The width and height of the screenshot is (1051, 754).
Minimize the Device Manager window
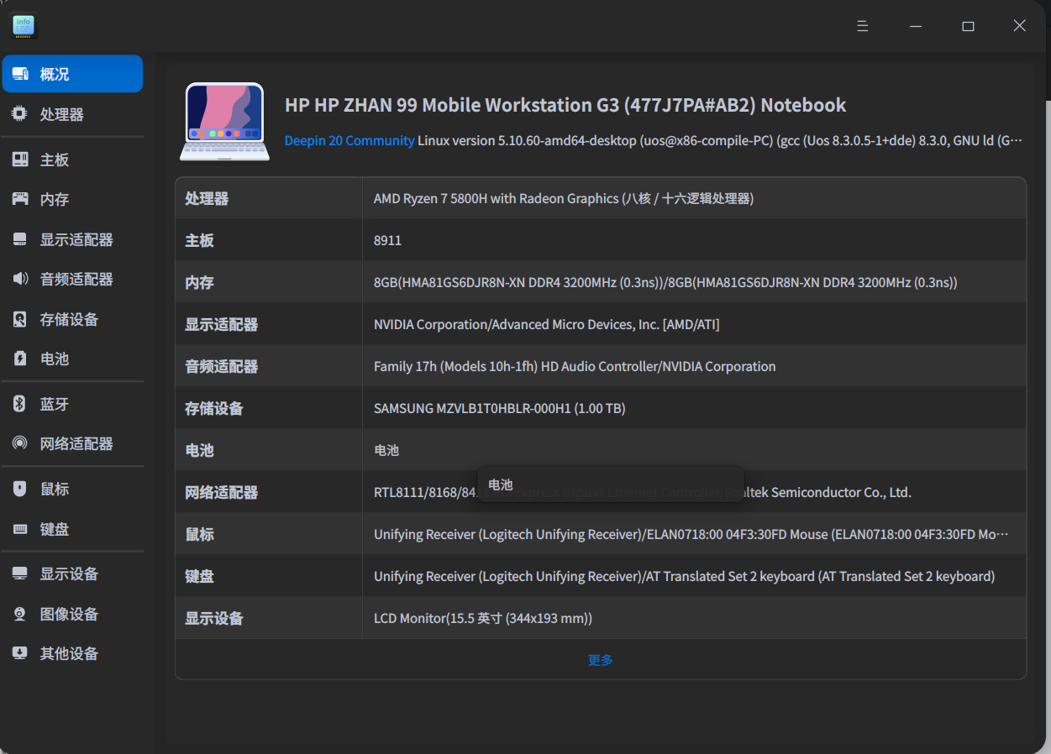(x=916, y=26)
